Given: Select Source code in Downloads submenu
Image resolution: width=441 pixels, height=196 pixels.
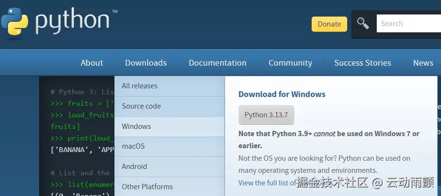Looking at the screenshot, I should (170, 106).
